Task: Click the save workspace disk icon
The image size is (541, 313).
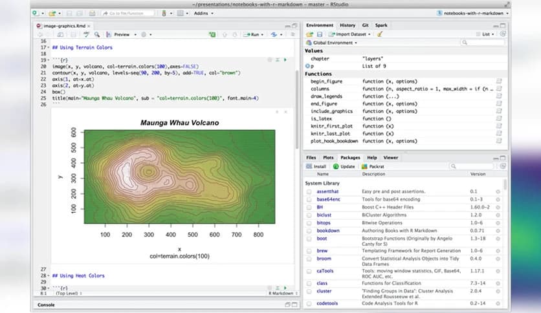Action: 320,34
